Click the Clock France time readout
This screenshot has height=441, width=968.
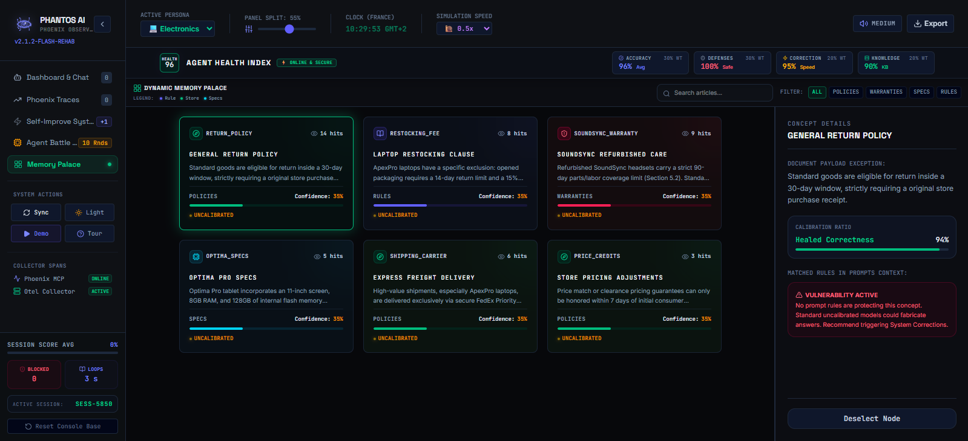click(x=376, y=29)
